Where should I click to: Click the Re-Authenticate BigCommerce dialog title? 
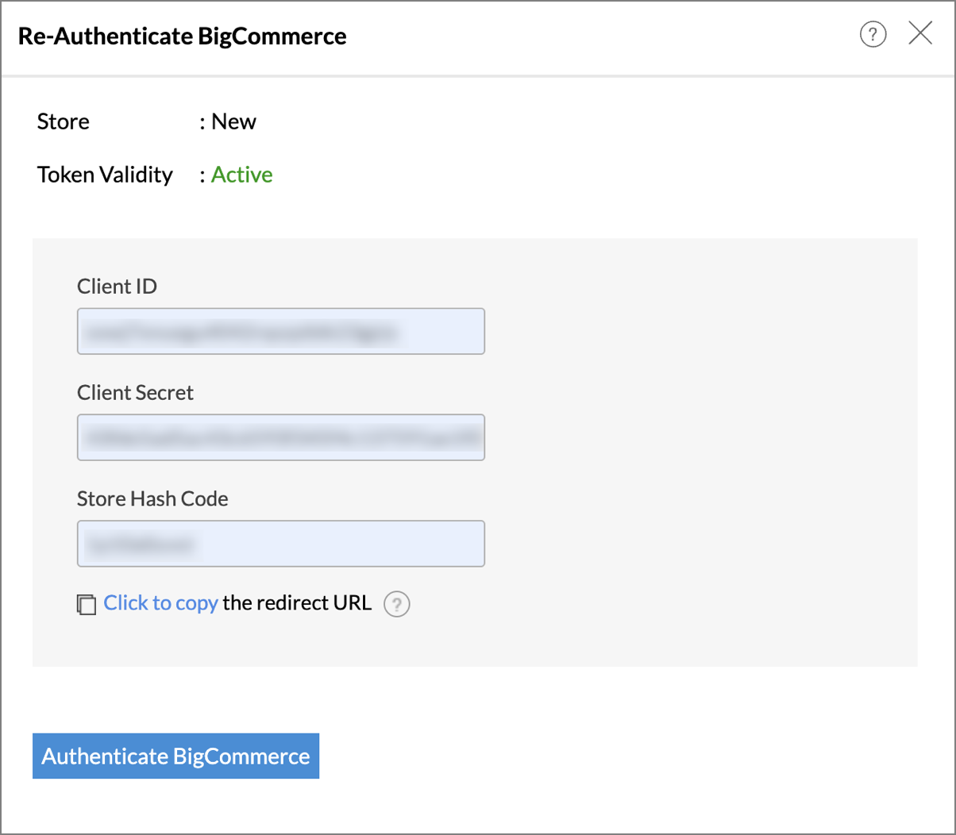(x=182, y=37)
